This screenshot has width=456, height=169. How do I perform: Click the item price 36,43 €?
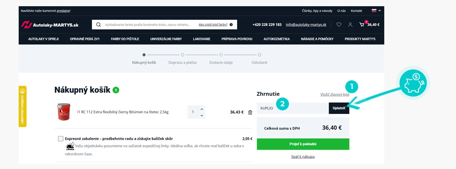click(237, 112)
